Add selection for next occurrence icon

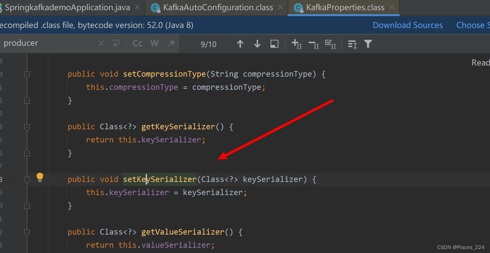(297, 44)
